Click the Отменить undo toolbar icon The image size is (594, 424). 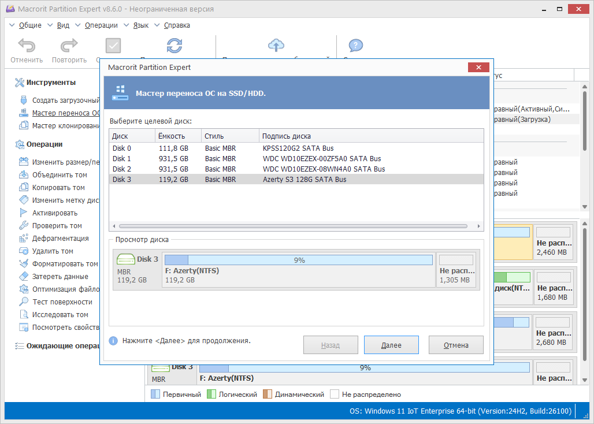(x=27, y=46)
